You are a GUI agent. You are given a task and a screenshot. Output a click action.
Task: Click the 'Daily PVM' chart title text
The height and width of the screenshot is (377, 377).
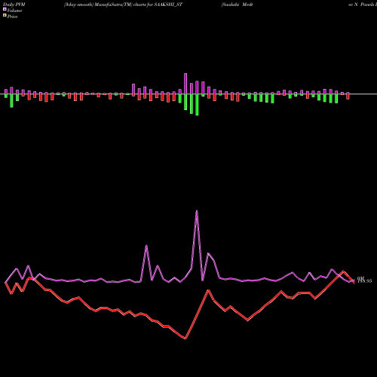[14, 5]
